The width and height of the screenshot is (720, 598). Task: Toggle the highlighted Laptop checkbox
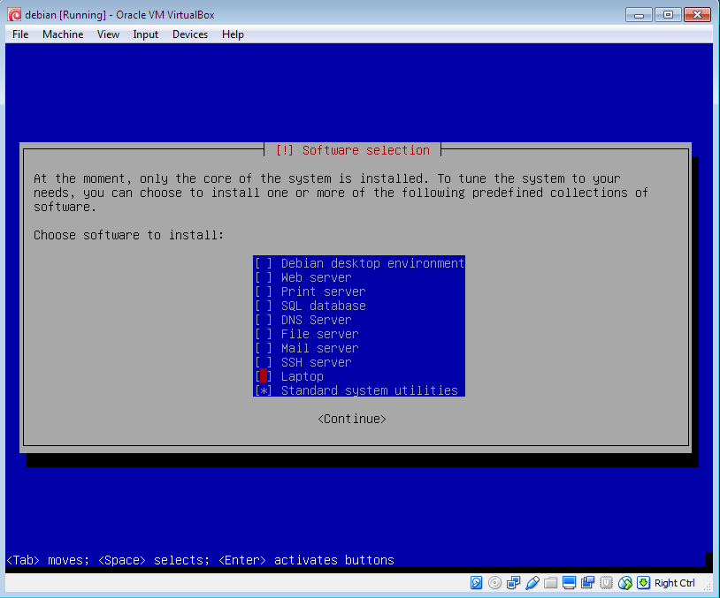[x=264, y=376]
